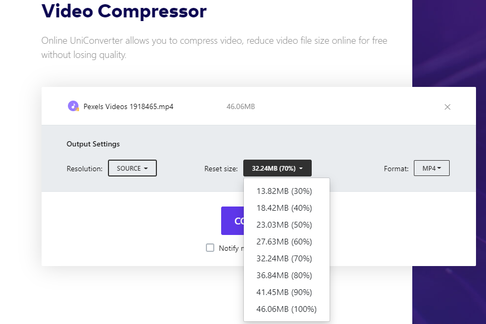The image size is (486, 324).
Task: Click the 46.06MB file size text
Action: pyautogui.click(x=241, y=106)
